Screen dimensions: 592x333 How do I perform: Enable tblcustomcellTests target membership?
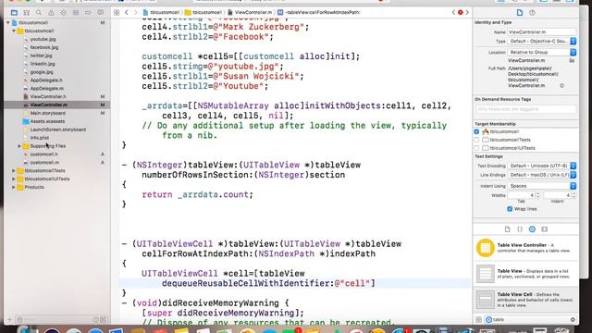pyautogui.click(x=476, y=140)
